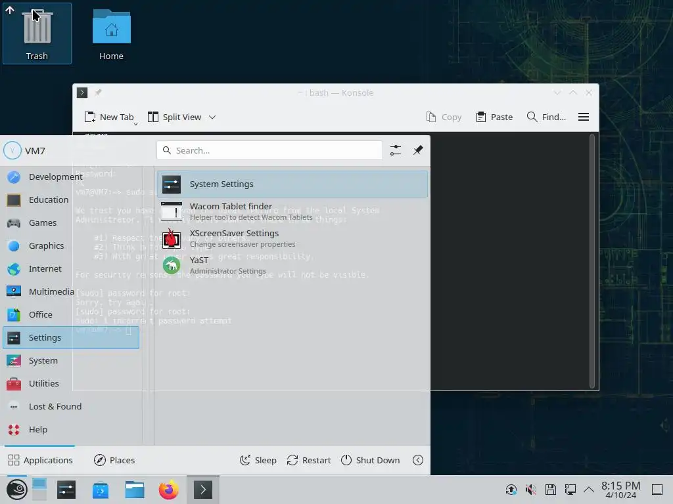Select the Development category

tap(71, 177)
